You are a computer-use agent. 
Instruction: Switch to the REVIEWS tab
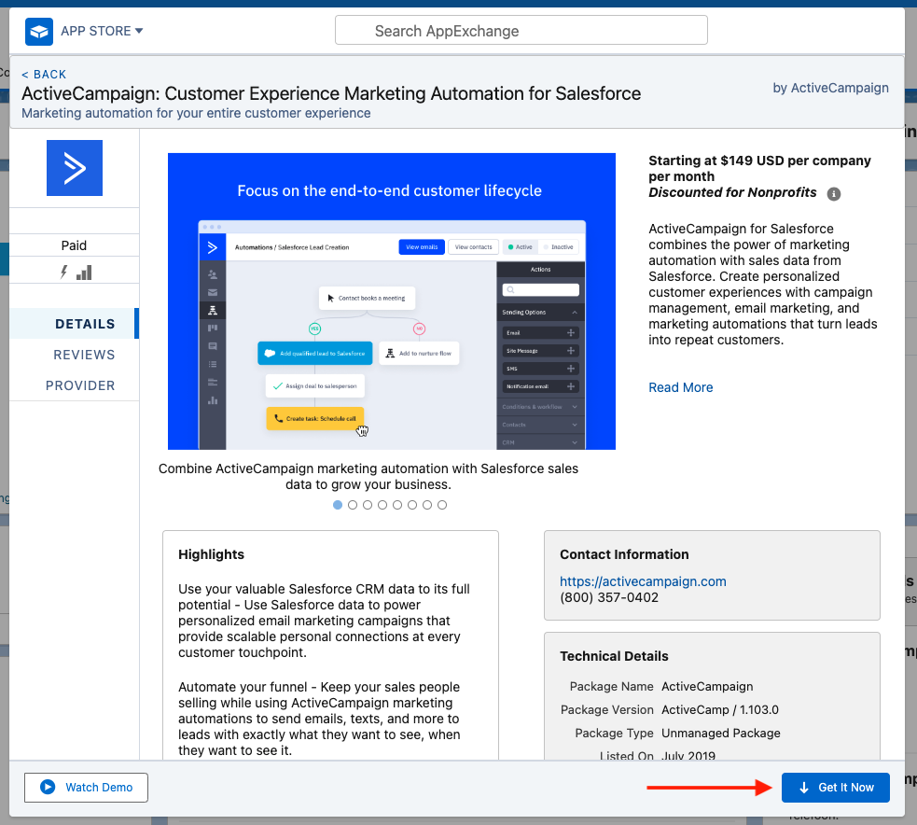point(84,355)
